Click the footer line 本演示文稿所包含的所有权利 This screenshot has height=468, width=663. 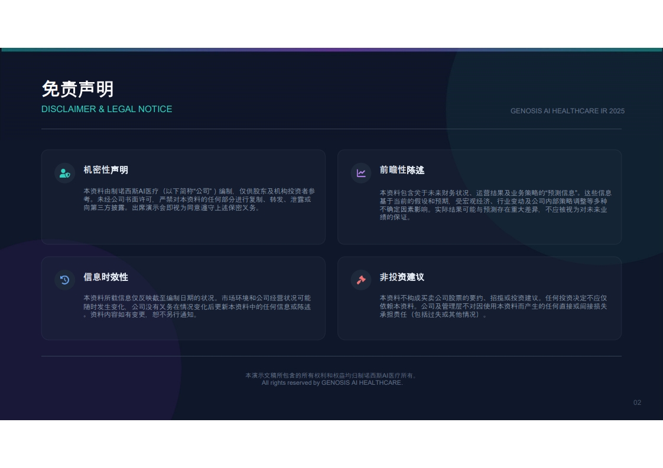click(331, 375)
